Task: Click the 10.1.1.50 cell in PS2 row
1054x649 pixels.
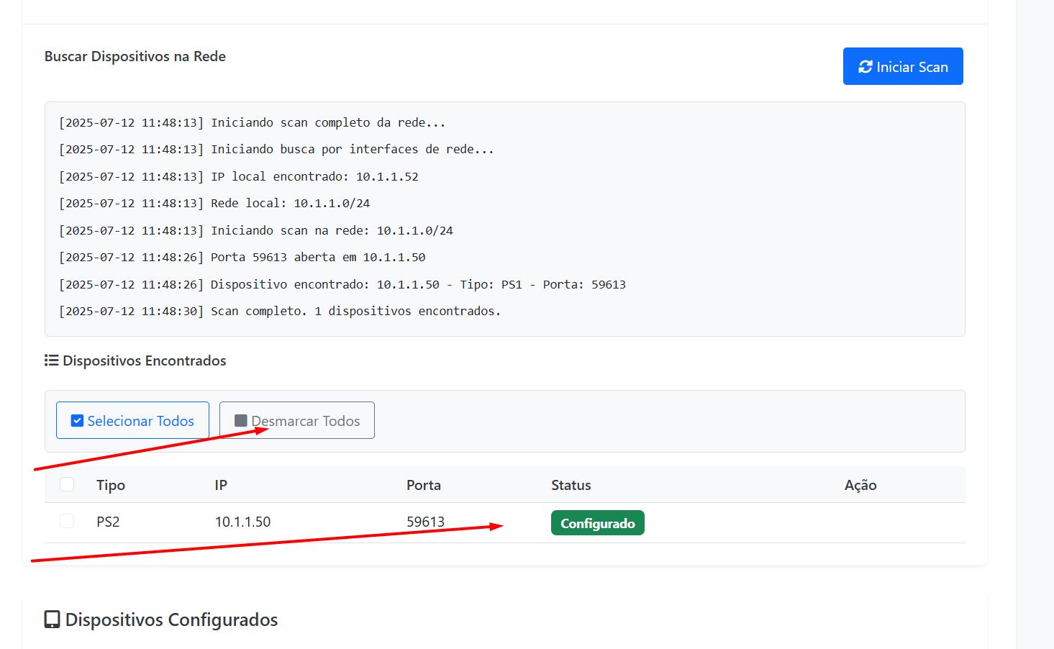Action: [x=242, y=522]
